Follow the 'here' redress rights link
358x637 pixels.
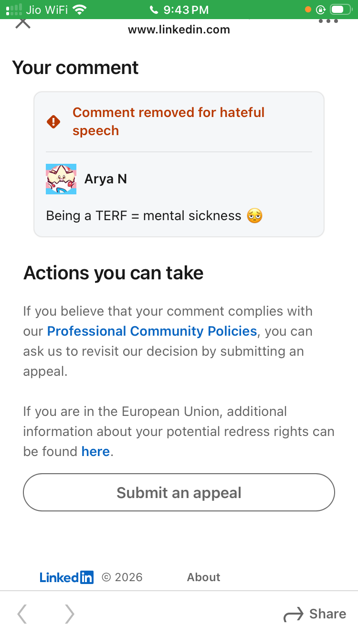95,451
